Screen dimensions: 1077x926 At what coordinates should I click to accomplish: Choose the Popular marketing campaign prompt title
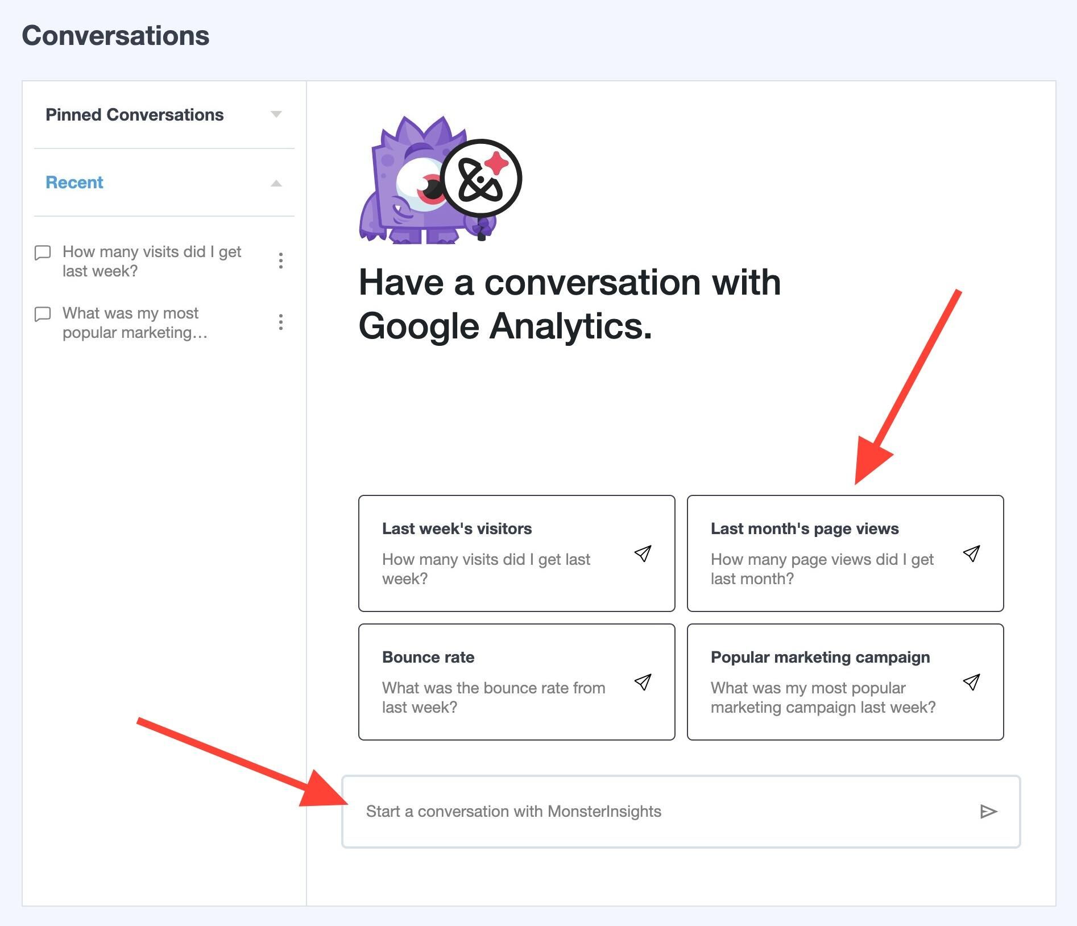[820, 657]
